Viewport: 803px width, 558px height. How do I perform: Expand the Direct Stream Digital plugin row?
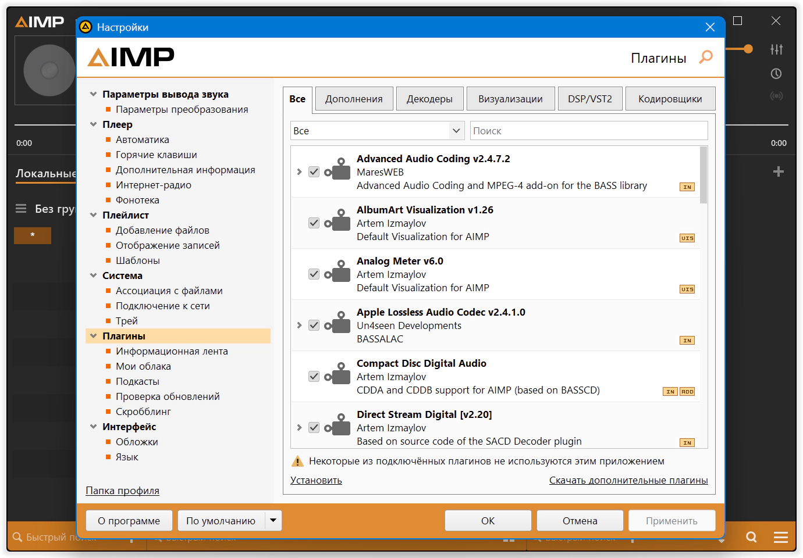point(299,427)
